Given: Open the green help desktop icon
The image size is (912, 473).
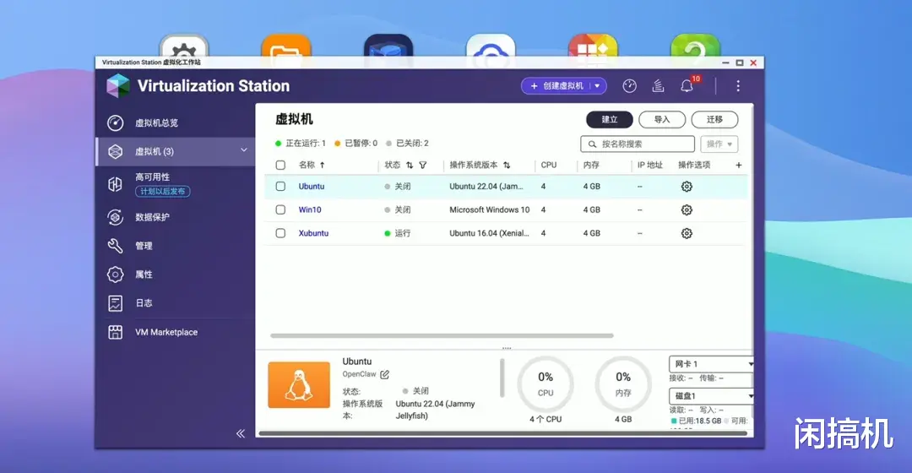Looking at the screenshot, I should point(696,46).
